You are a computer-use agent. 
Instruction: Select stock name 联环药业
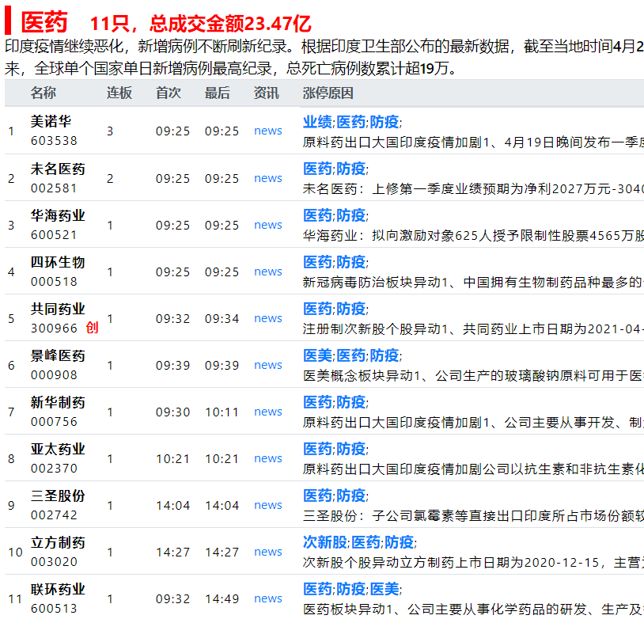(x=58, y=589)
